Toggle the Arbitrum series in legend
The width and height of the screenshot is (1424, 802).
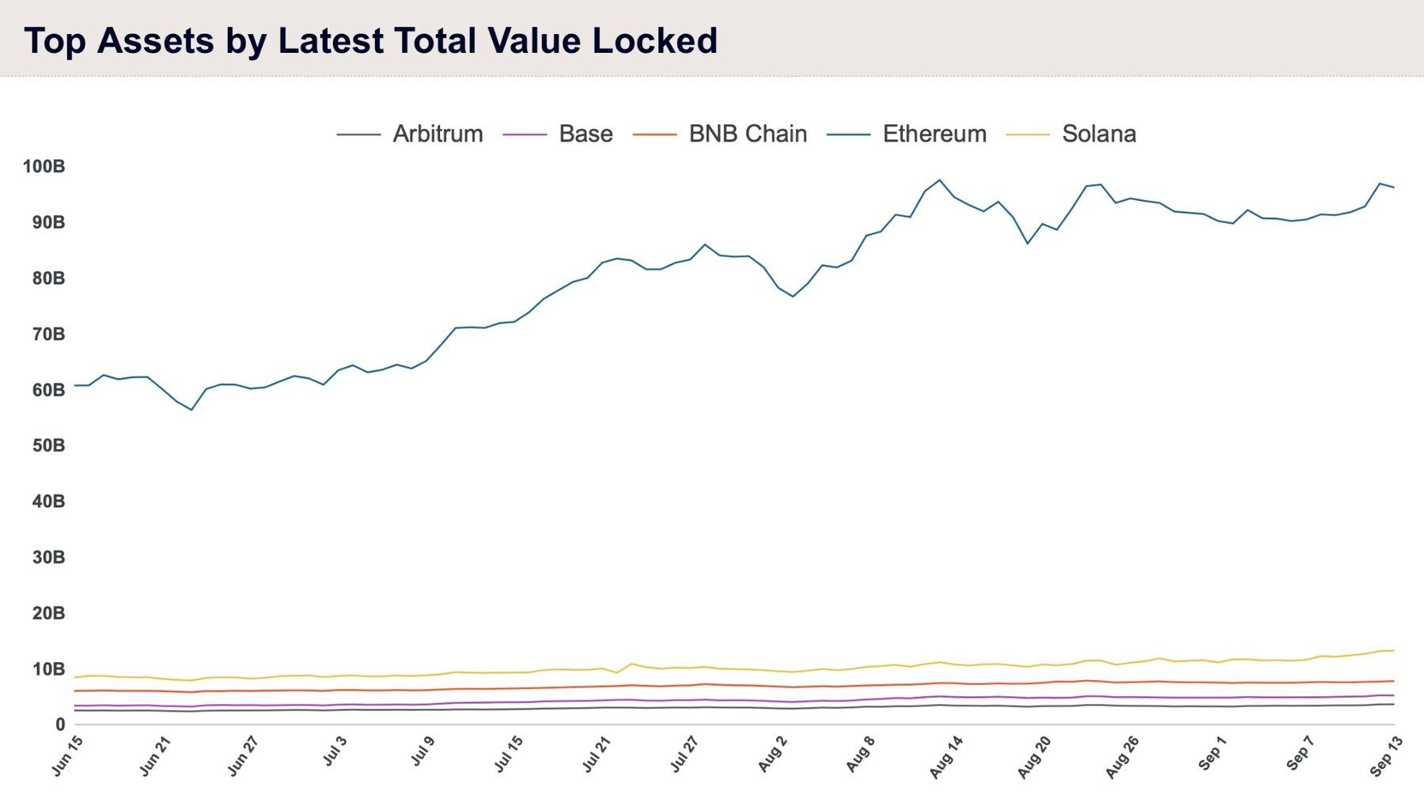[x=437, y=134]
